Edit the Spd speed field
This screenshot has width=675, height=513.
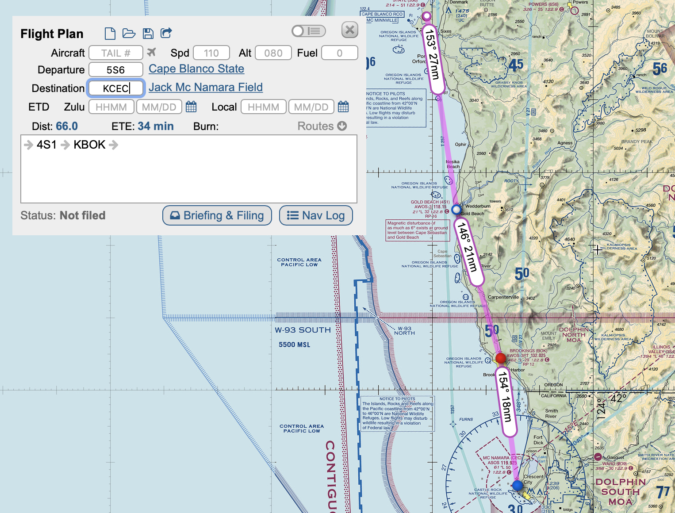pos(211,53)
